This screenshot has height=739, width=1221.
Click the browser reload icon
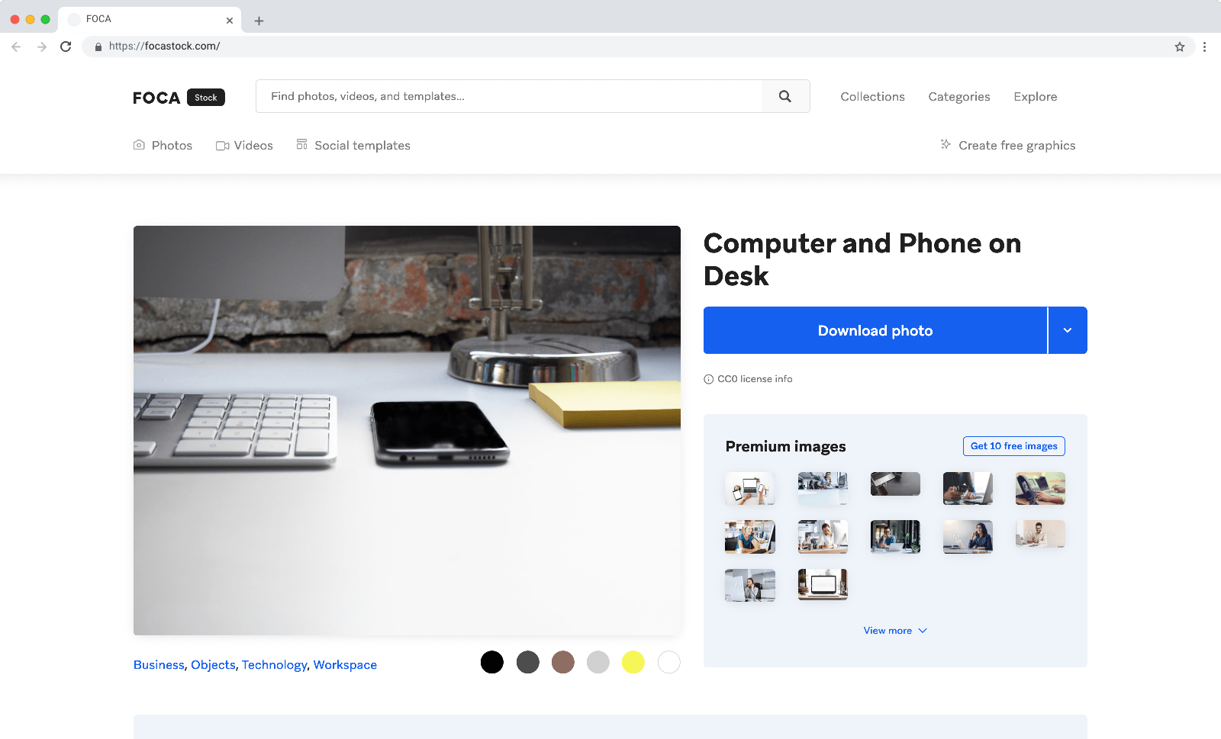click(66, 47)
